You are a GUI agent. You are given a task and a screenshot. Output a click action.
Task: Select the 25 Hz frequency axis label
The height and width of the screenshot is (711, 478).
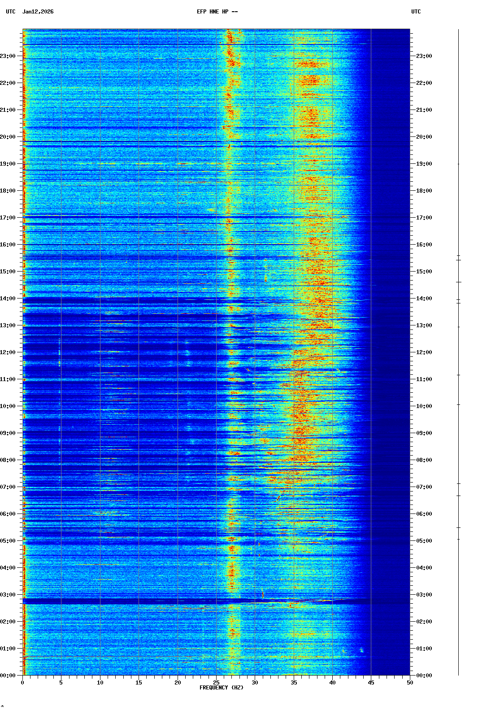pos(216,683)
